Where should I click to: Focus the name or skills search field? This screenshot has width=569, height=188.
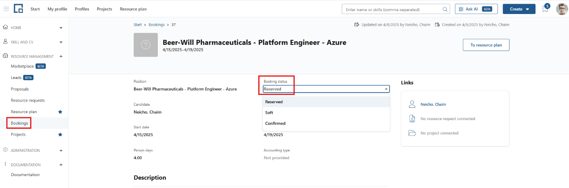(x=396, y=9)
